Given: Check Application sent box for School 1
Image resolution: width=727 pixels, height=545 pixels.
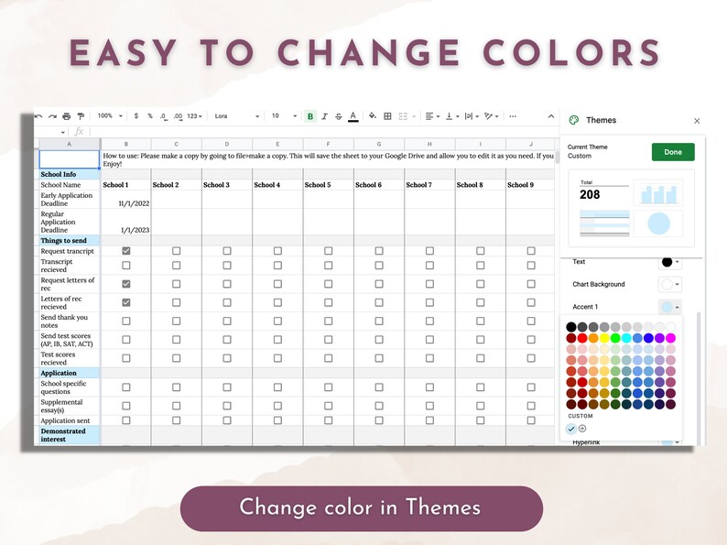Looking at the screenshot, I should click(x=126, y=420).
